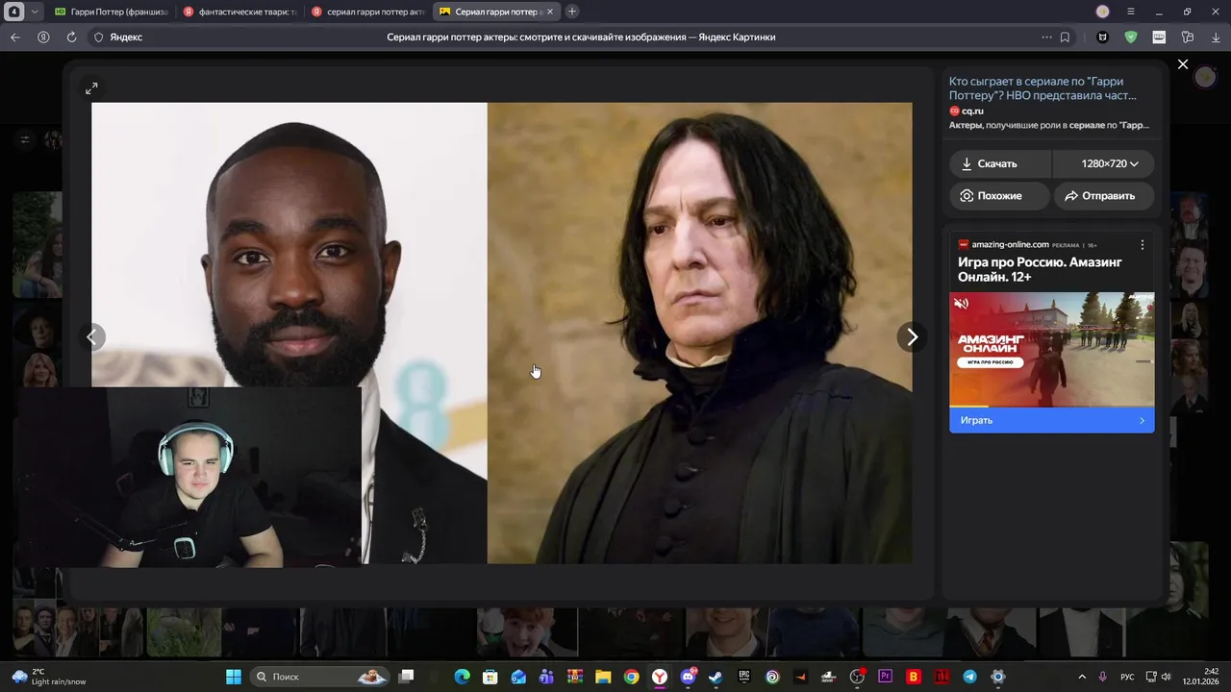
Task: Close the active Сериал гарри поттер tab
Action: pos(550,12)
